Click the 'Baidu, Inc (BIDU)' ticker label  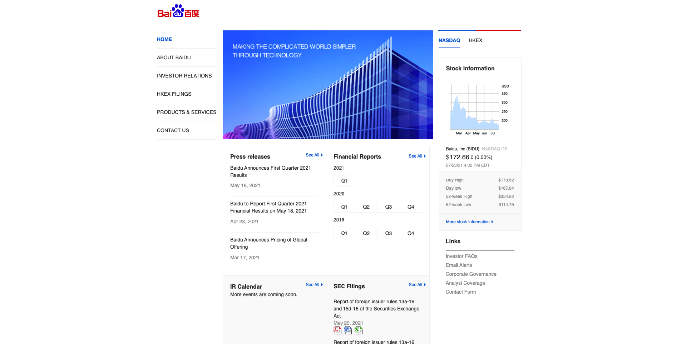[462, 149]
